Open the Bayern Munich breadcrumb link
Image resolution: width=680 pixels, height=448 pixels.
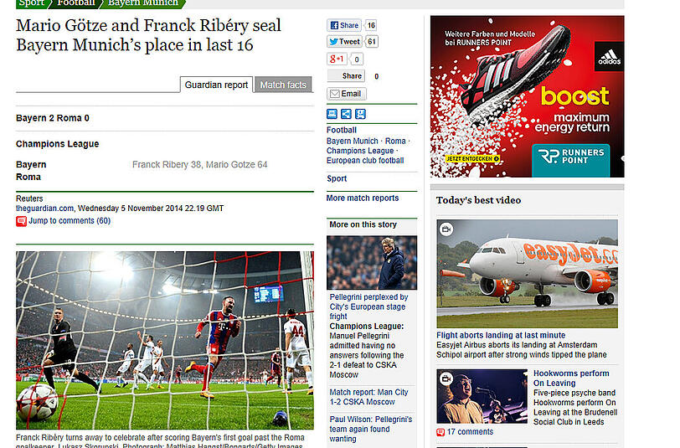point(143,3)
